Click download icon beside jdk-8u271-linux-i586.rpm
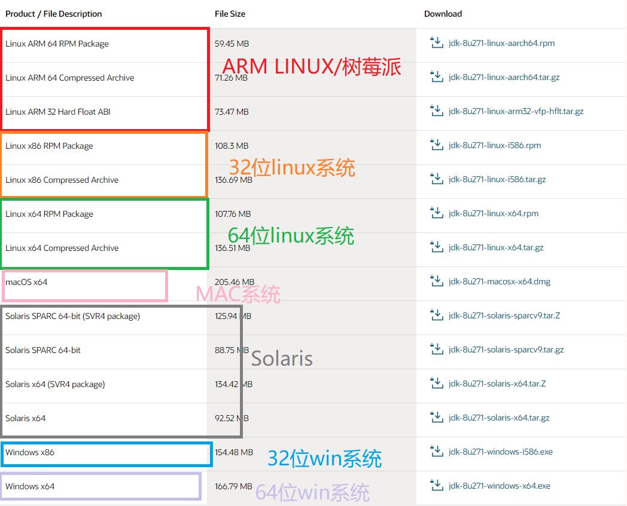 coord(436,145)
